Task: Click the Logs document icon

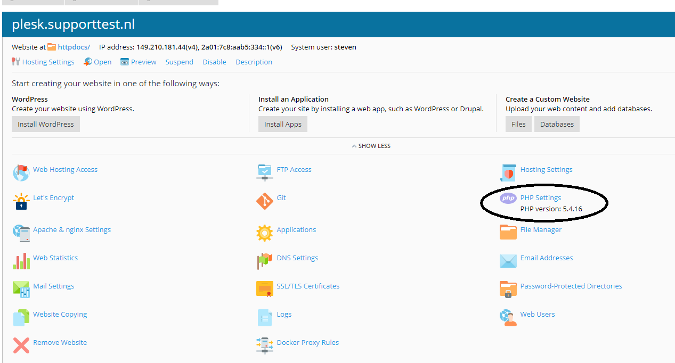Action: pos(265,317)
